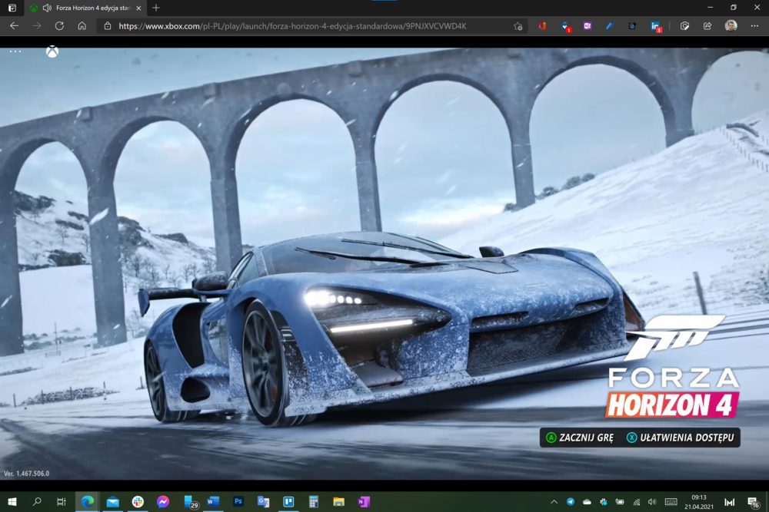Viewport: 769px width, 512px height.
Task: Open the notification center
Action: click(753, 502)
